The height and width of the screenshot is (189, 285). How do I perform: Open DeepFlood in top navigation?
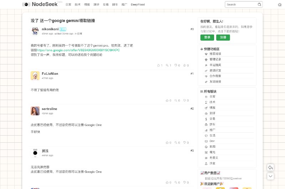(x=138, y=5)
